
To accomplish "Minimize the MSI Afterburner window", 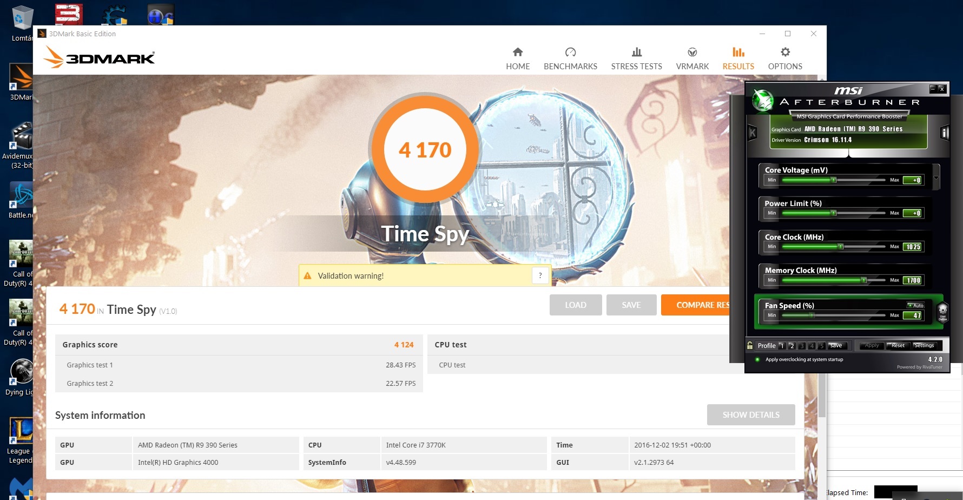I will point(933,89).
